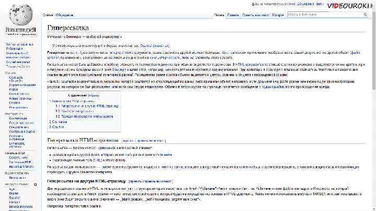Click the Wikipedia globe logo
Screen dimensions: 376x211
pos(21,15)
